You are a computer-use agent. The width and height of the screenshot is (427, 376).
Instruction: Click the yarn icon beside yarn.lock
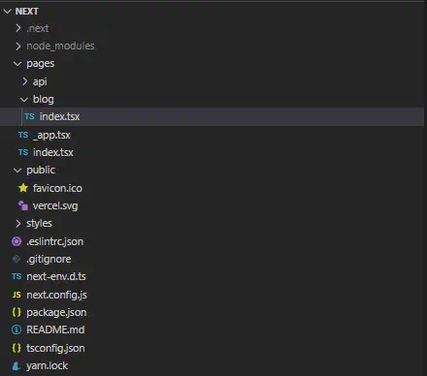[16, 365]
